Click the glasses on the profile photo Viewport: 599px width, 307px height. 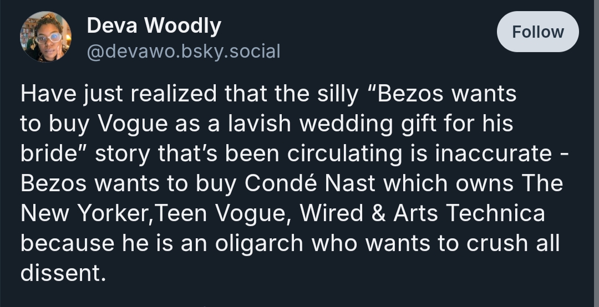coord(49,38)
